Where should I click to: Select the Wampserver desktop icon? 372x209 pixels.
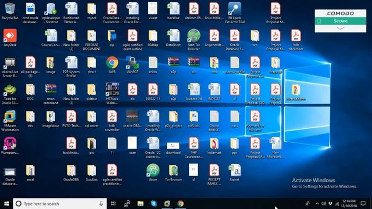pos(10,146)
